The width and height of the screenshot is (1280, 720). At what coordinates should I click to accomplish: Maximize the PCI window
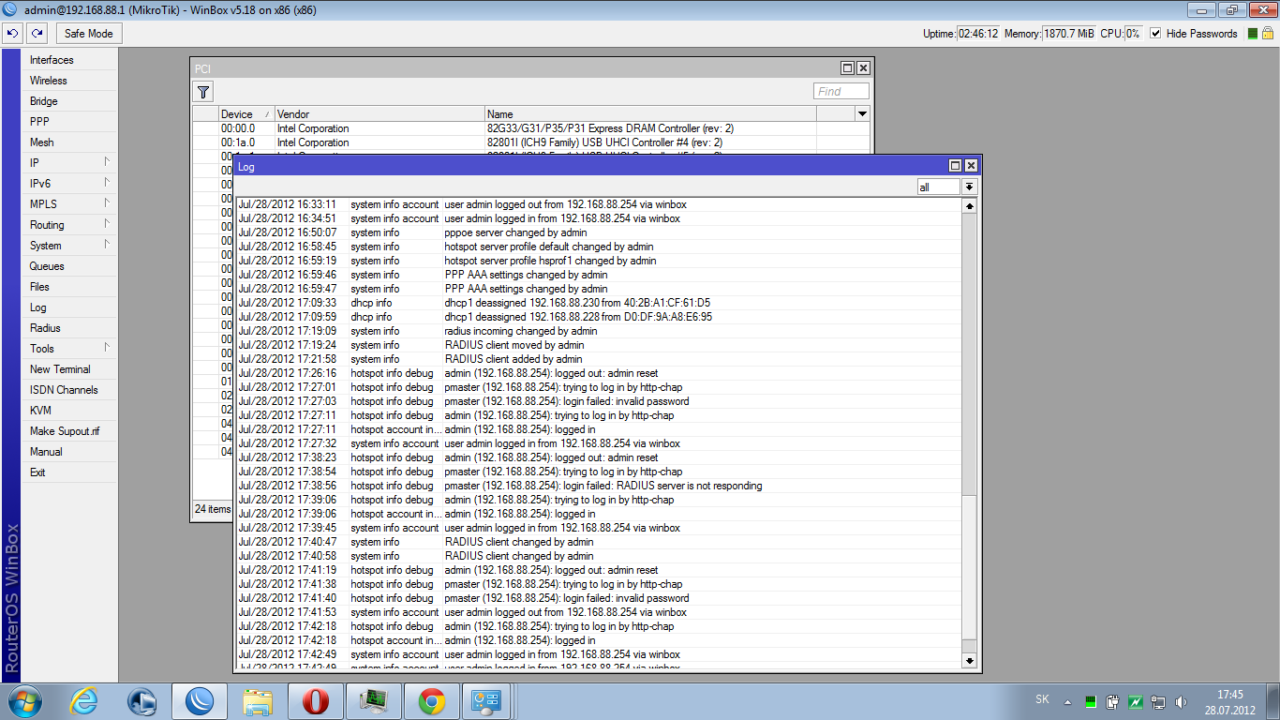coord(847,68)
